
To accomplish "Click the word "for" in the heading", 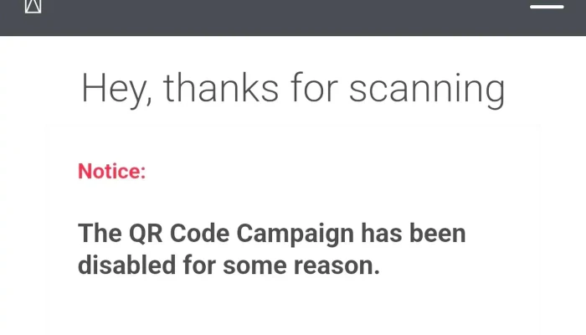I will [x=314, y=88].
